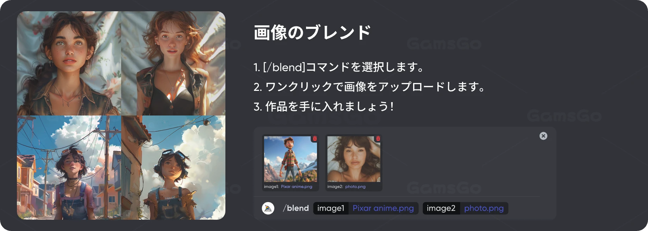Select the /blend command text
Screen dimensions: 648x231
point(296,208)
